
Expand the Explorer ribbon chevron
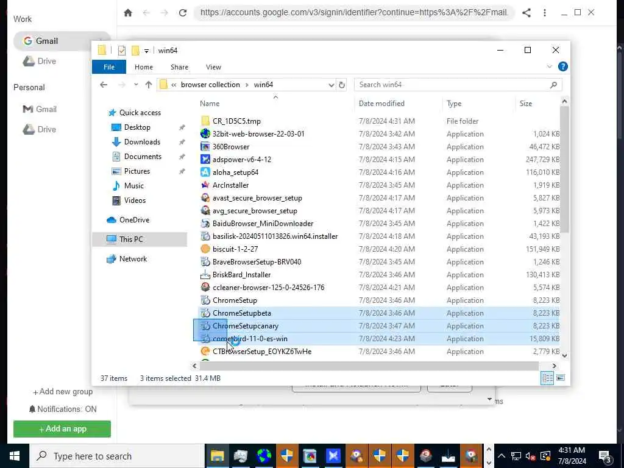pyautogui.click(x=549, y=66)
